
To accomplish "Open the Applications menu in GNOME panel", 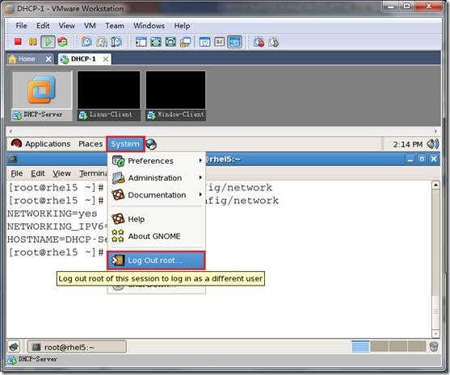I will [x=48, y=144].
